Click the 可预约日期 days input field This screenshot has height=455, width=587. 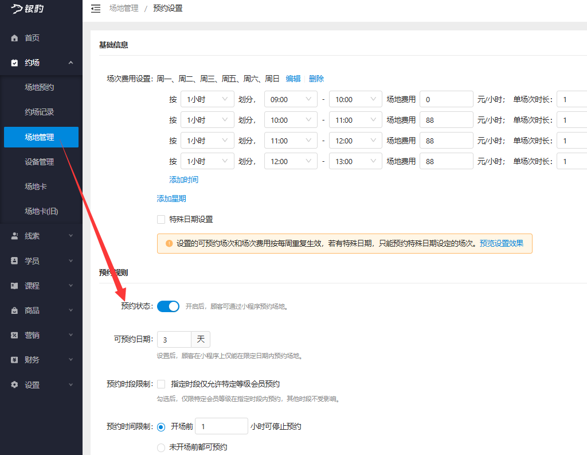coord(174,339)
